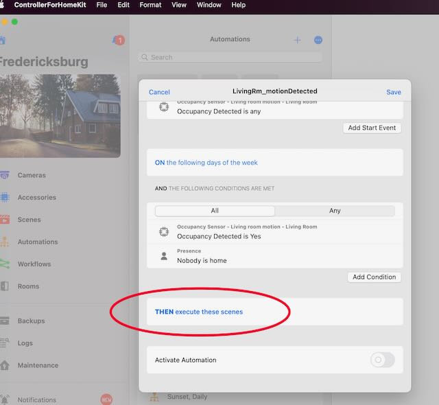This screenshot has height=405, width=439.
Task: Click the Add Start Event button
Action: (372, 128)
